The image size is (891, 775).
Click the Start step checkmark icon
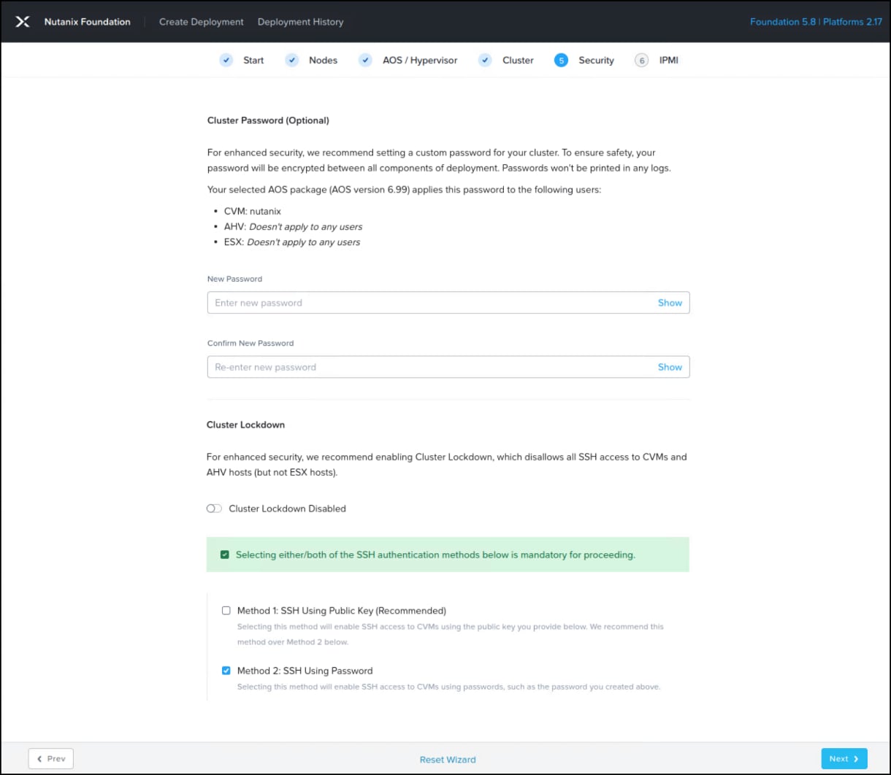coord(226,60)
